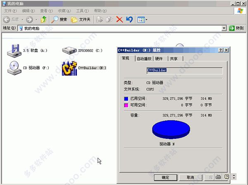Screen dimensions: 248x185
Task: Click the magenta free-space color swatch
Action: [x=126, y=105]
